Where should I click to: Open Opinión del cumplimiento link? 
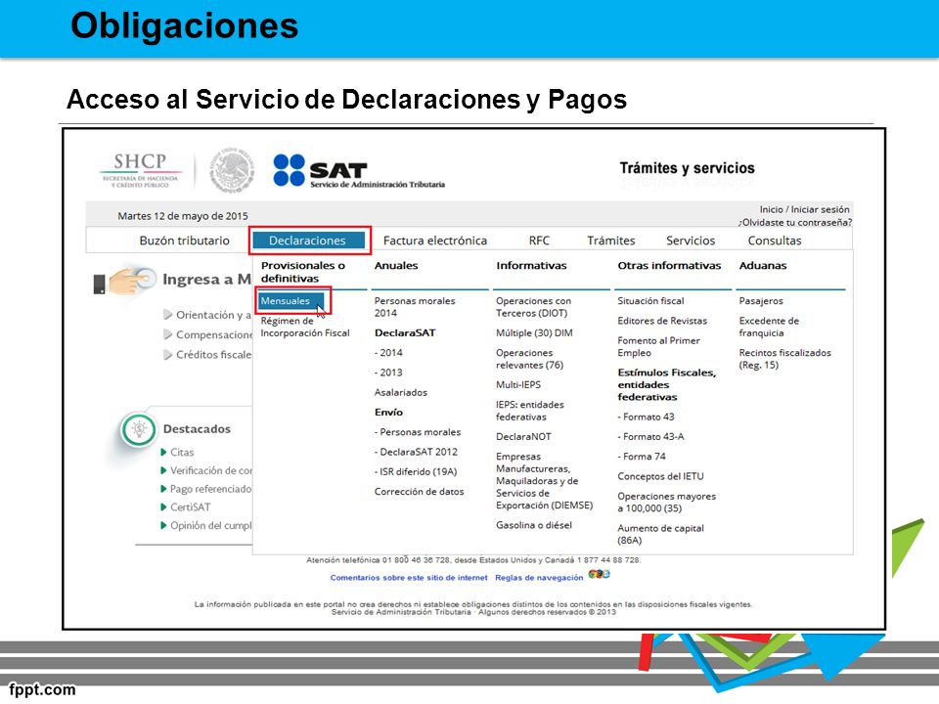click(x=210, y=525)
